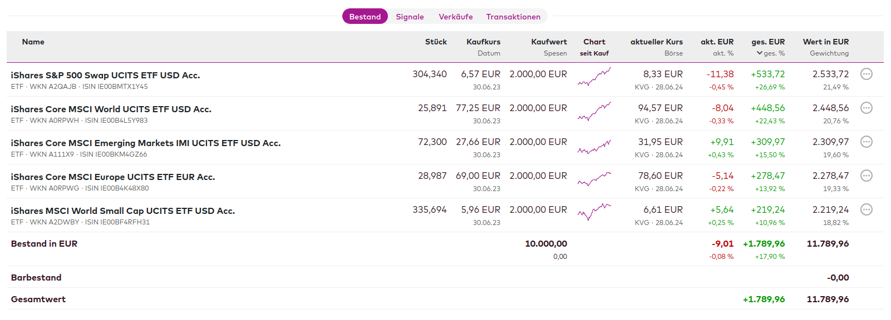Open the MSCI World Small Cap mini chart
Viewport: 891px width, 320px height.
click(x=594, y=212)
